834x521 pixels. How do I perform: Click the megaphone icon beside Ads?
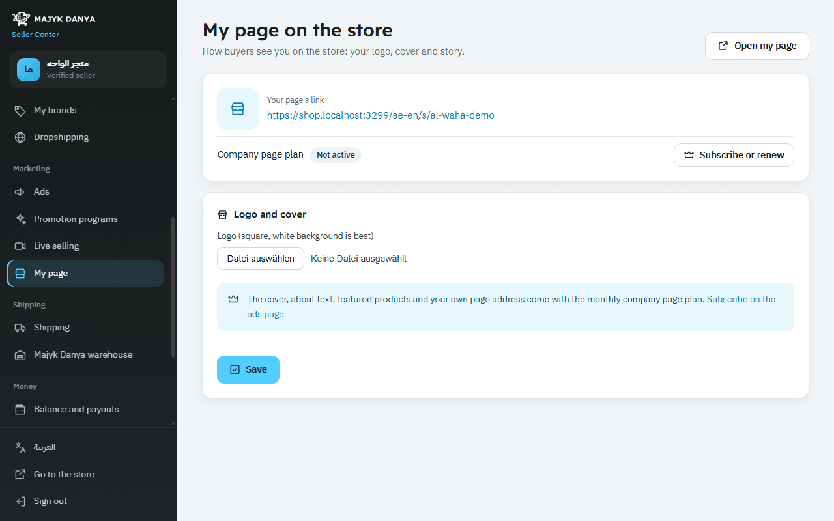pyautogui.click(x=20, y=192)
